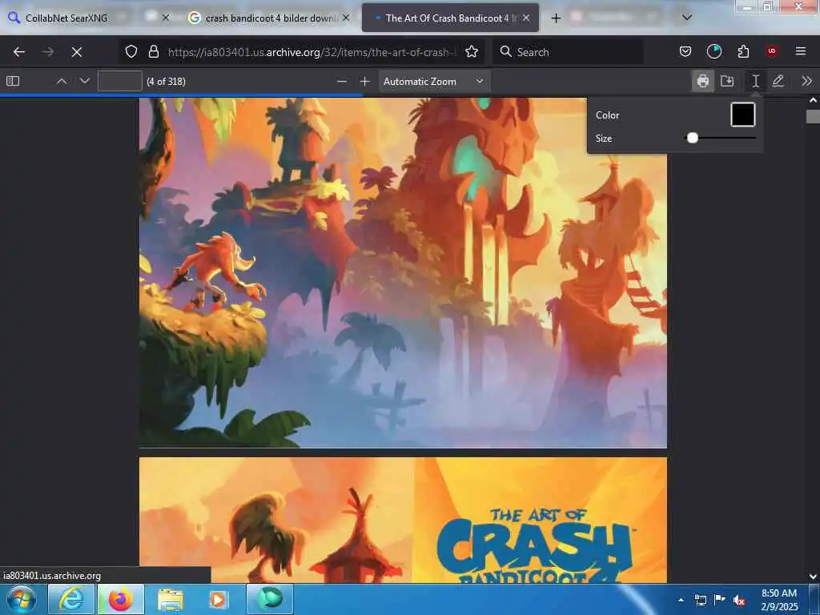820x615 pixels.
Task: Open the Windows Start menu
Action: (x=22, y=599)
